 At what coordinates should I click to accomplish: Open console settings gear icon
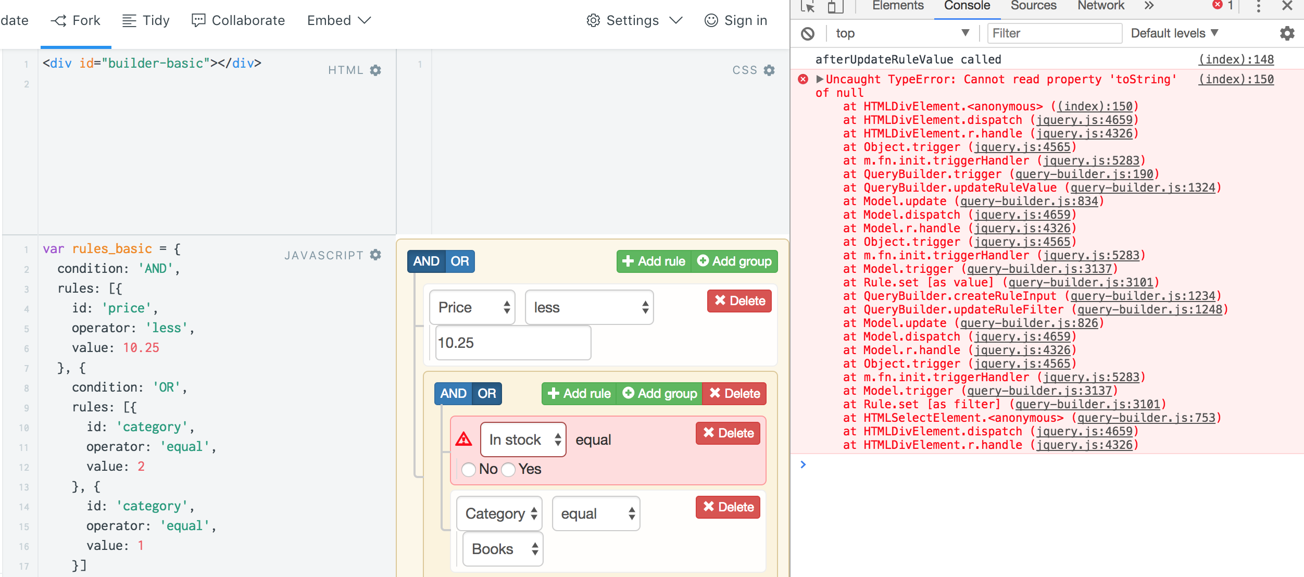pos(1287,34)
